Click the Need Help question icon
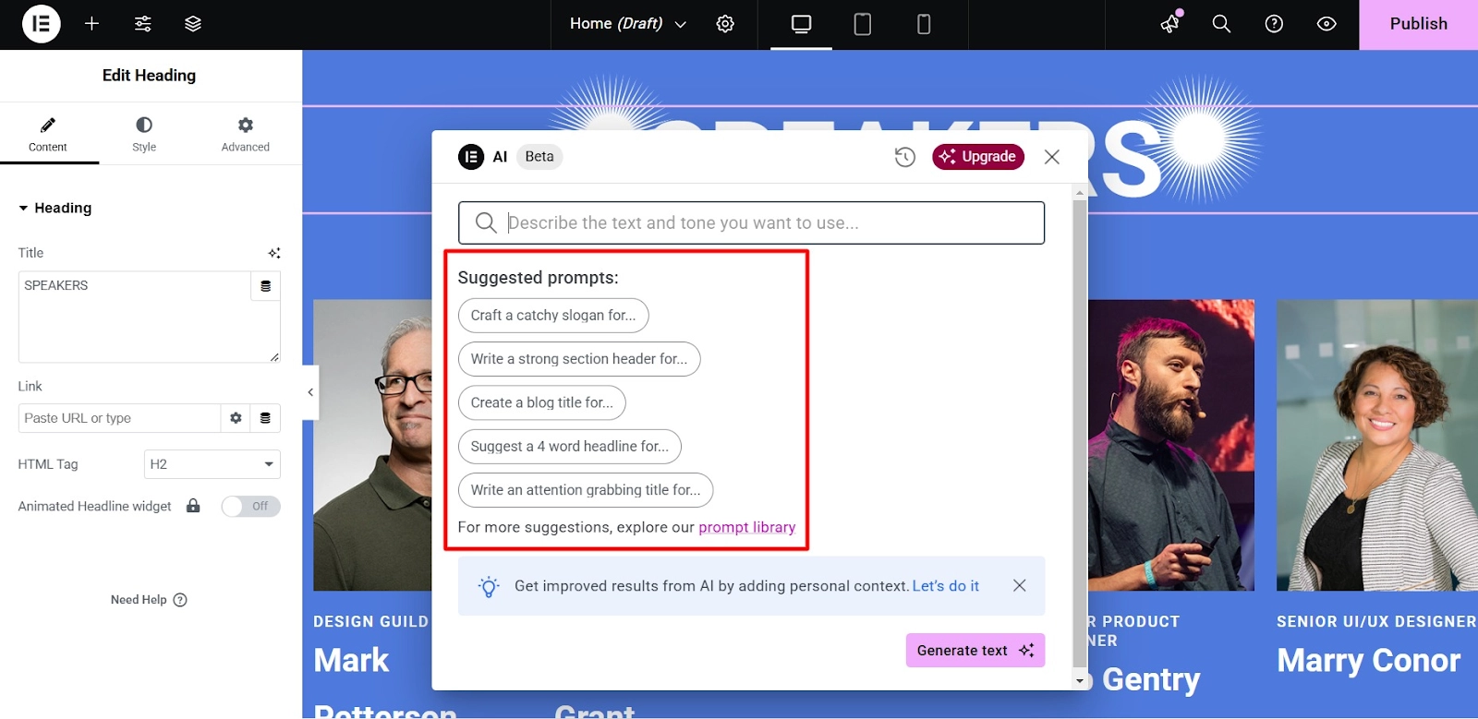1478x719 pixels. (180, 600)
